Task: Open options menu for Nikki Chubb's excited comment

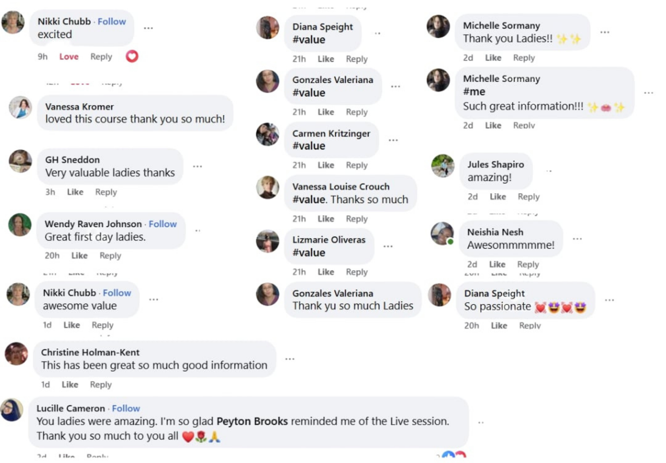Action: click(x=148, y=28)
